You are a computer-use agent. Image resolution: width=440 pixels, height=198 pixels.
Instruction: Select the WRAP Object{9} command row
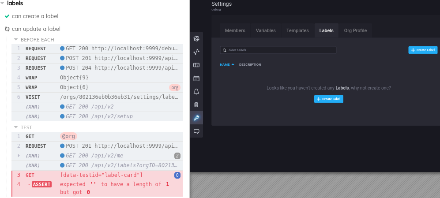point(97,78)
